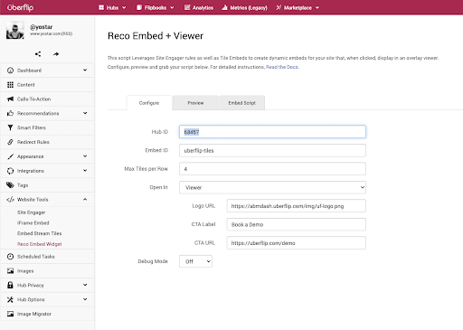The width and height of the screenshot is (463, 330).
Task: Open Metrics (Legacy)
Action: point(244,8)
